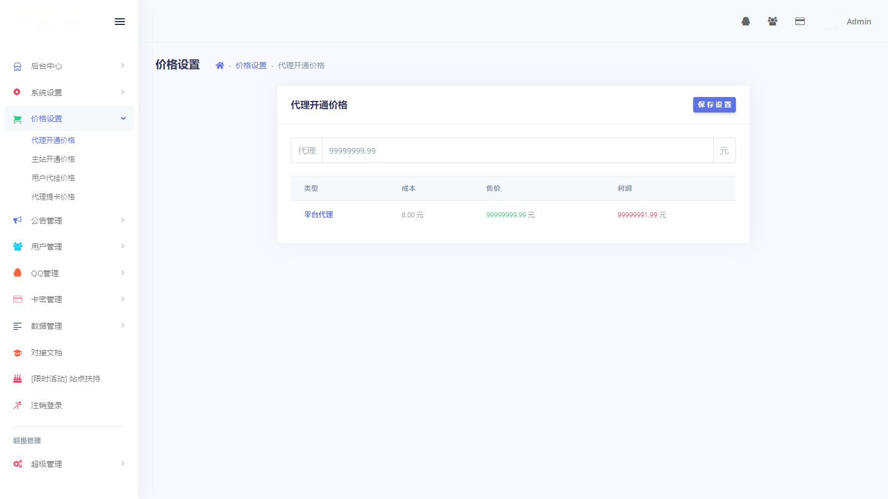Viewport: 888px width, 499px height.
Task: Click the 利润 column header
Action: pyautogui.click(x=625, y=189)
